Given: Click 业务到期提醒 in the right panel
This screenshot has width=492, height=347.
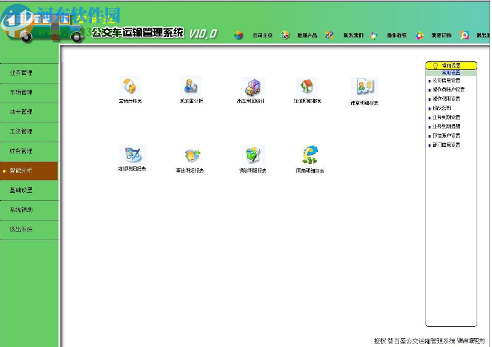Looking at the screenshot, I should tap(446, 127).
